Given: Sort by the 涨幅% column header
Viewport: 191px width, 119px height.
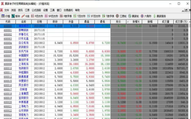Looking at the screenshot, I should (134, 22).
